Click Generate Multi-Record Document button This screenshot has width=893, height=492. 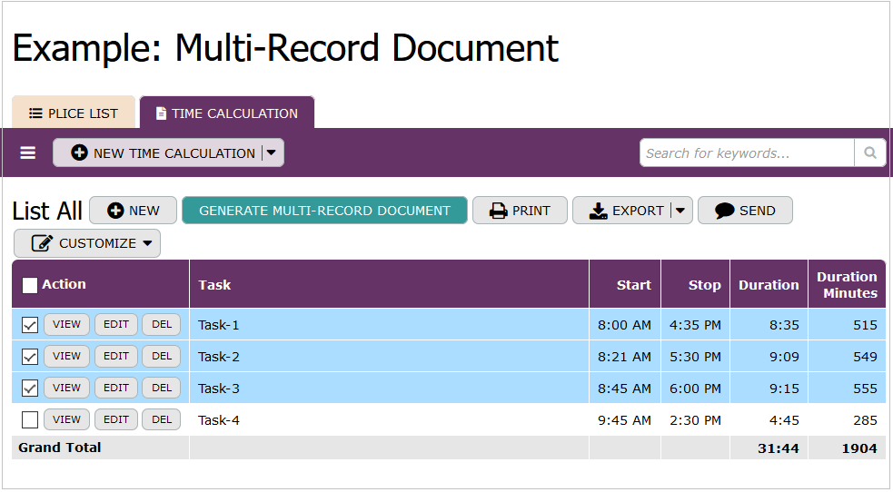[324, 211]
